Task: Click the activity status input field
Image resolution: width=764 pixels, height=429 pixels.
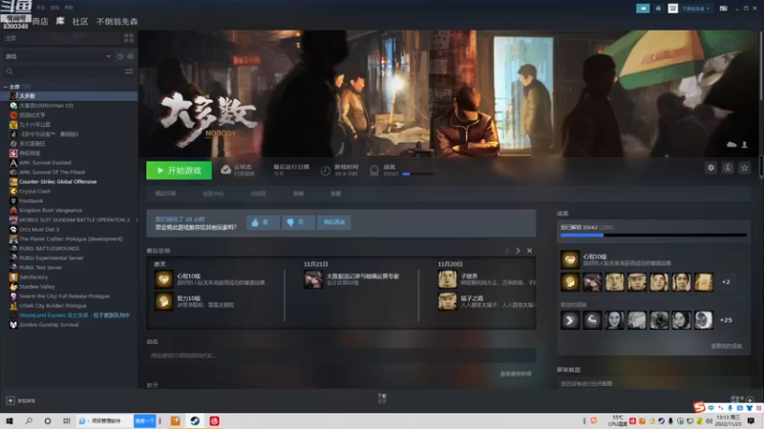Action: 341,356
